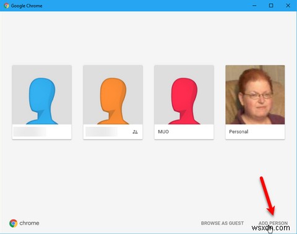Close the Google Chrome profile window
Screen dimensions: 297x234
[288, 6]
